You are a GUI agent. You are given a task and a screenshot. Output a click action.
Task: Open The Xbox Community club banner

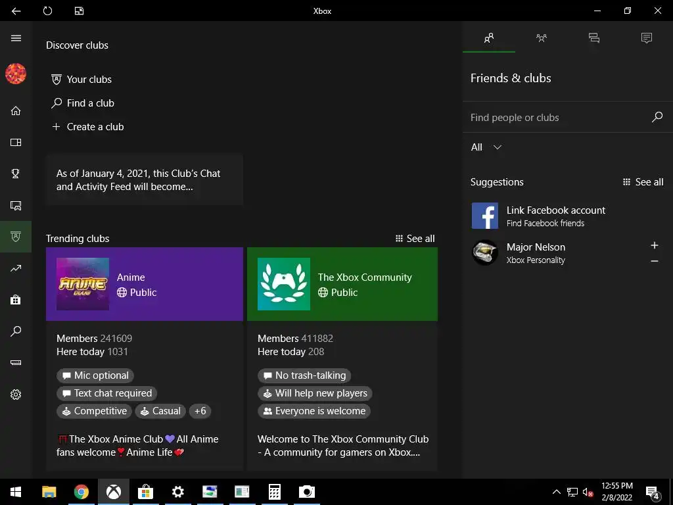tap(342, 284)
